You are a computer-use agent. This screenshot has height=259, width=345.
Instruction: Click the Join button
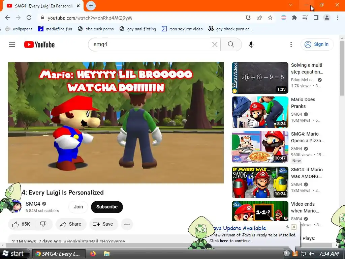tap(78, 207)
